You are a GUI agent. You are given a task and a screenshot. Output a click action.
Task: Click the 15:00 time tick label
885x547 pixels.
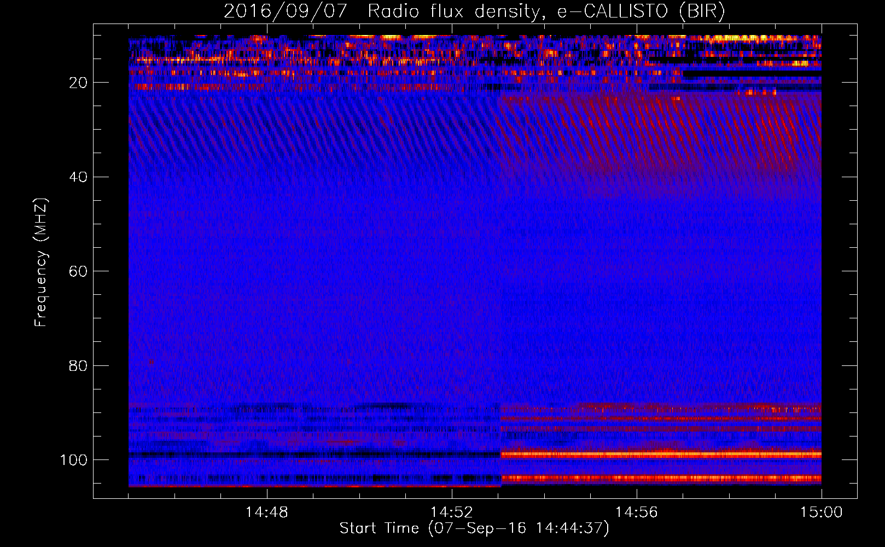(822, 513)
